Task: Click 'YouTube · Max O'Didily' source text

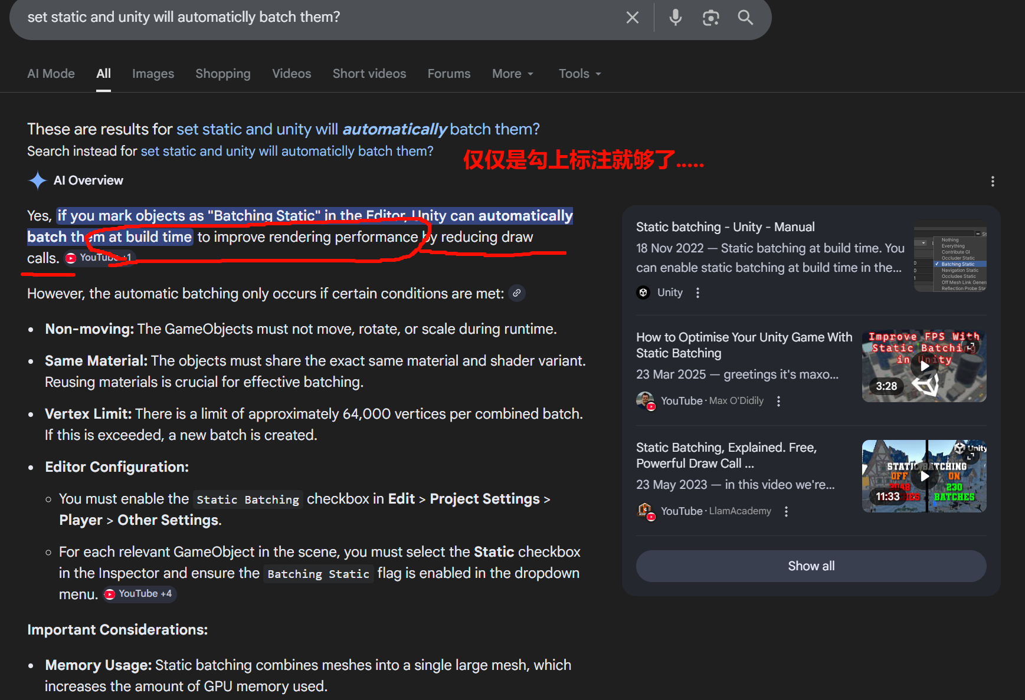Action: click(x=712, y=401)
